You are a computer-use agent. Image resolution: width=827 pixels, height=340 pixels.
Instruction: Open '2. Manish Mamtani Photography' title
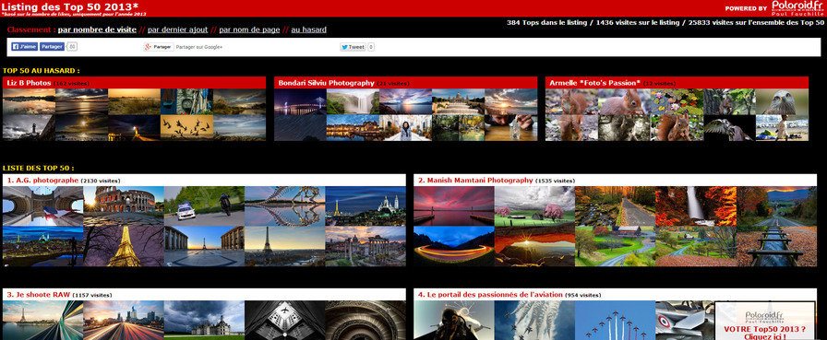tap(475, 181)
